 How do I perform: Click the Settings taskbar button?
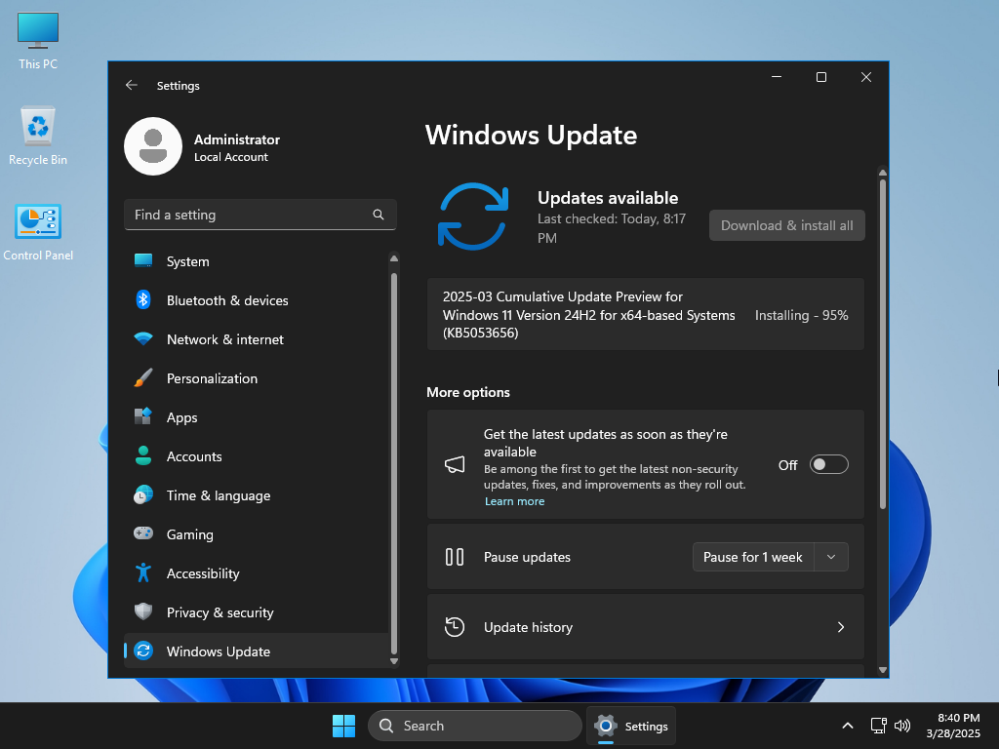(x=631, y=726)
